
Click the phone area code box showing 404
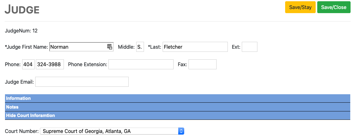coord(28,65)
